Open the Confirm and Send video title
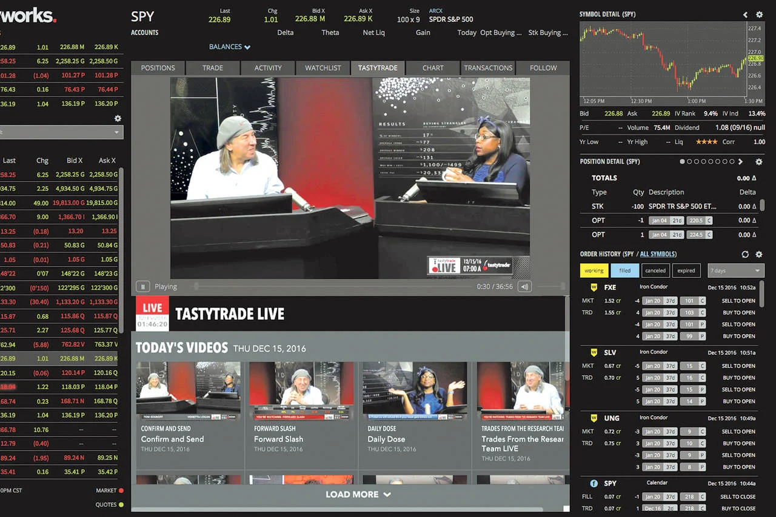The image size is (776, 517). pyautogui.click(x=172, y=439)
